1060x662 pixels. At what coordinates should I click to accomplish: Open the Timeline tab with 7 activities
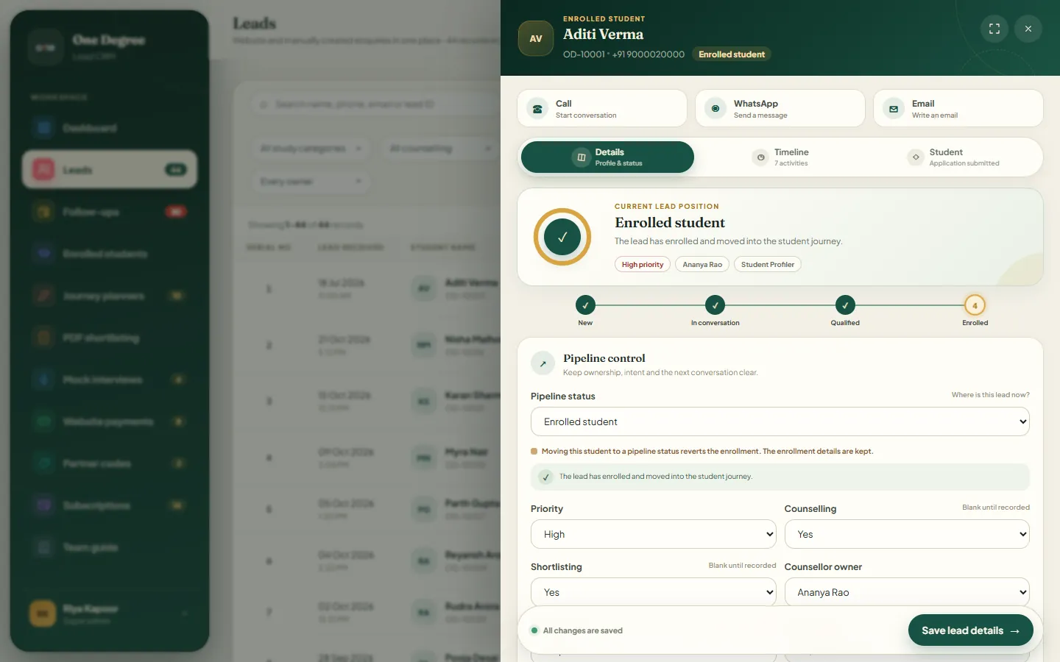(780, 157)
